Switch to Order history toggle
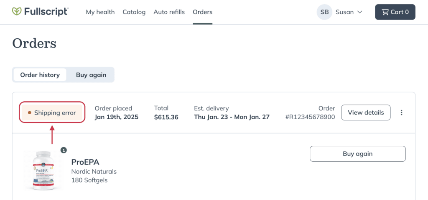Screen dimensions: 428x200 tap(40, 75)
